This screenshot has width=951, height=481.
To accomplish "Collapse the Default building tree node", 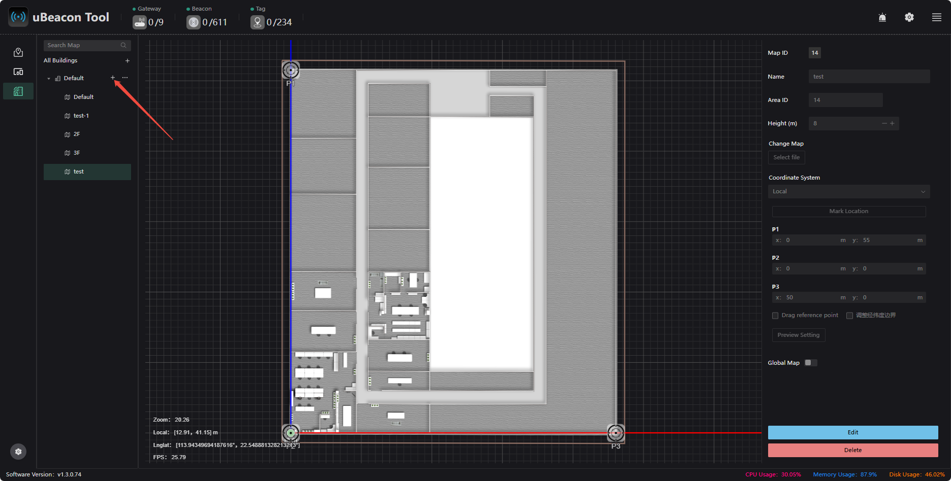I will coord(49,79).
